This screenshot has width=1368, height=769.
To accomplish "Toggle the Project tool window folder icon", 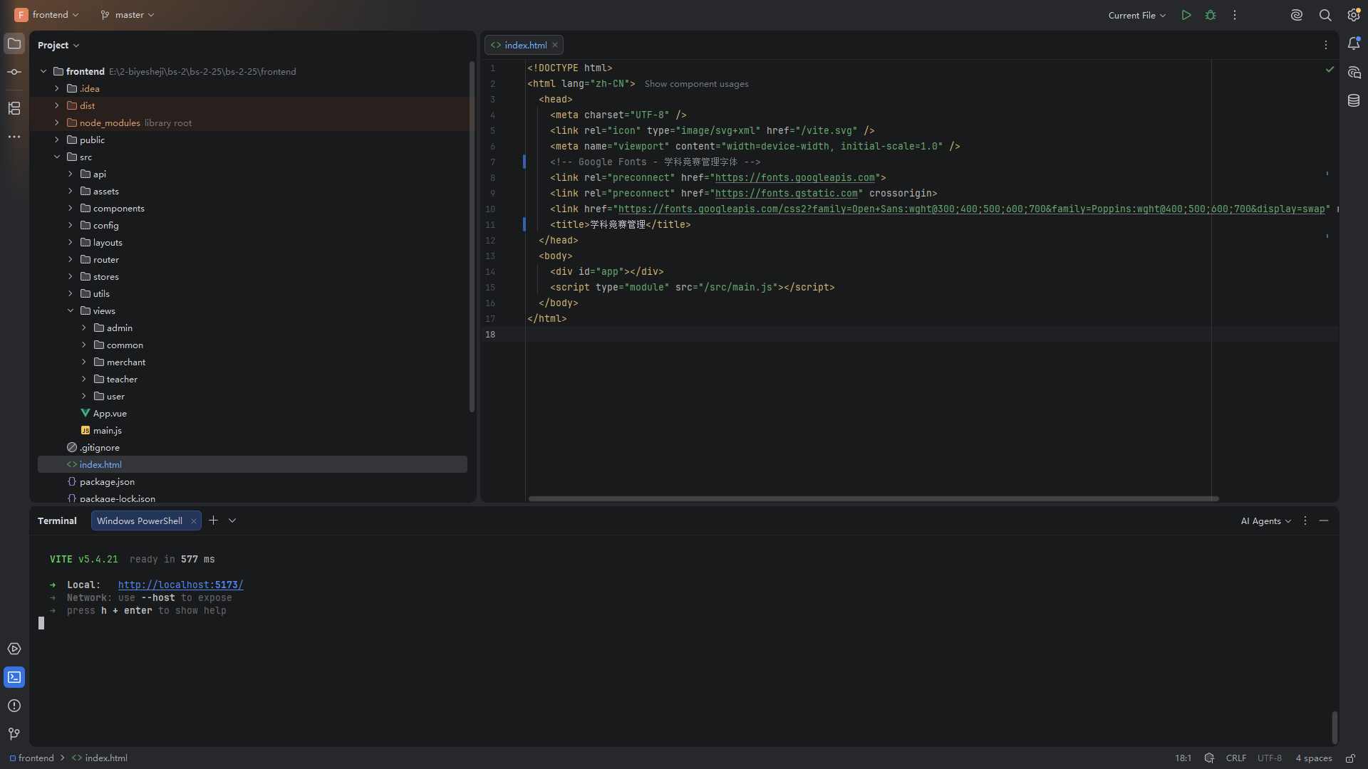I will tap(14, 43).
